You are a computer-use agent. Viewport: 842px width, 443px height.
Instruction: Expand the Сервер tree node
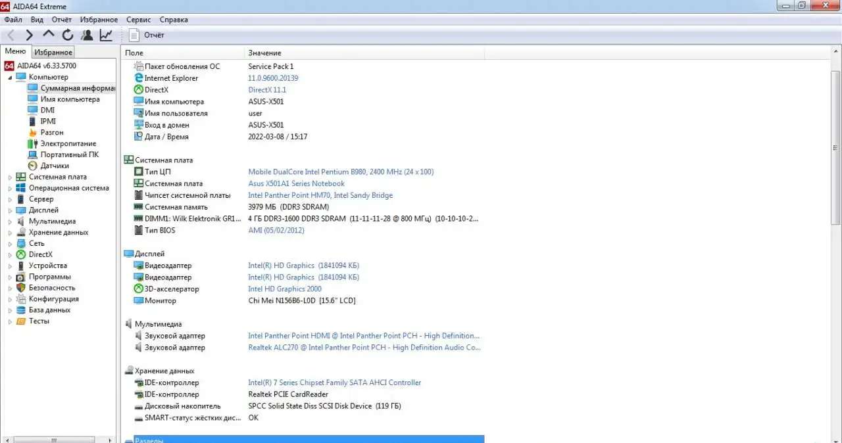(x=10, y=199)
